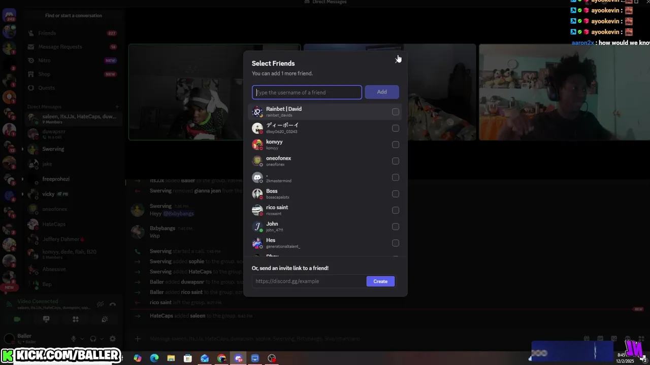Click the invite link field discord.gg/example
This screenshot has height=365, width=650.
[x=309, y=281]
